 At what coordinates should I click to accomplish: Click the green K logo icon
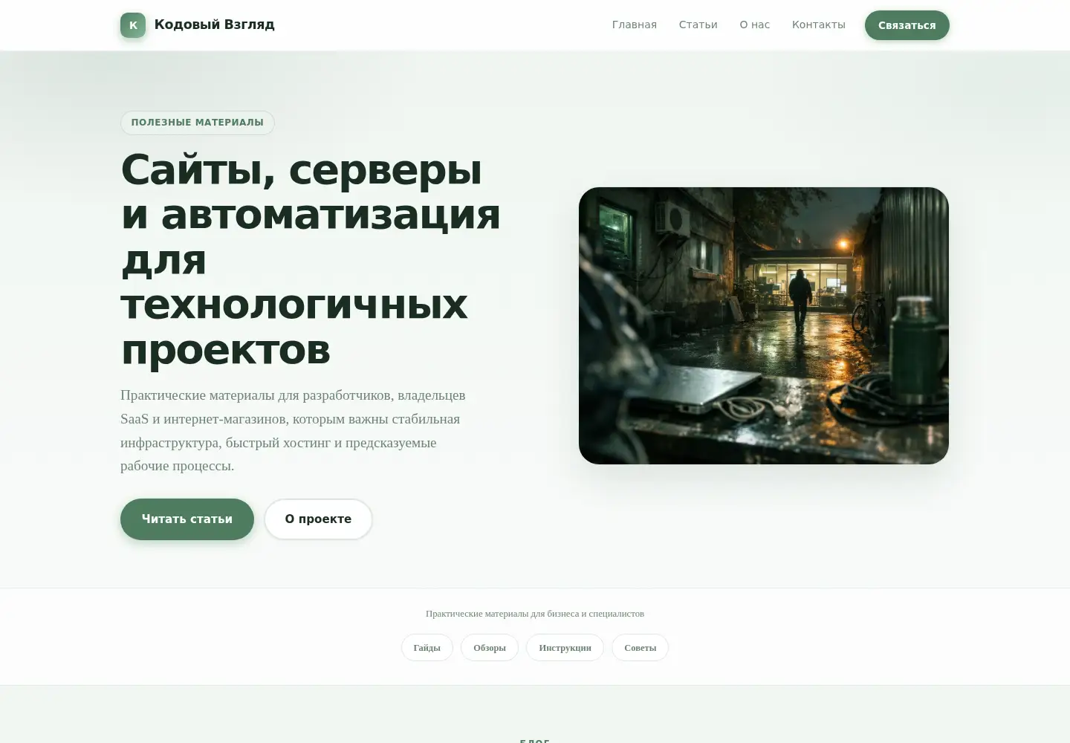[x=133, y=25]
